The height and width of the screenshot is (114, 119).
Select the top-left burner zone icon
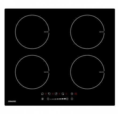[x=49, y=94]
